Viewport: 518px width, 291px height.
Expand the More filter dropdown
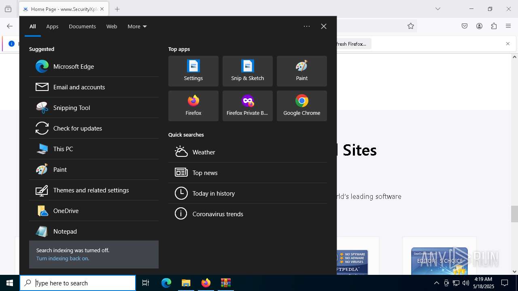click(x=137, y=26)
